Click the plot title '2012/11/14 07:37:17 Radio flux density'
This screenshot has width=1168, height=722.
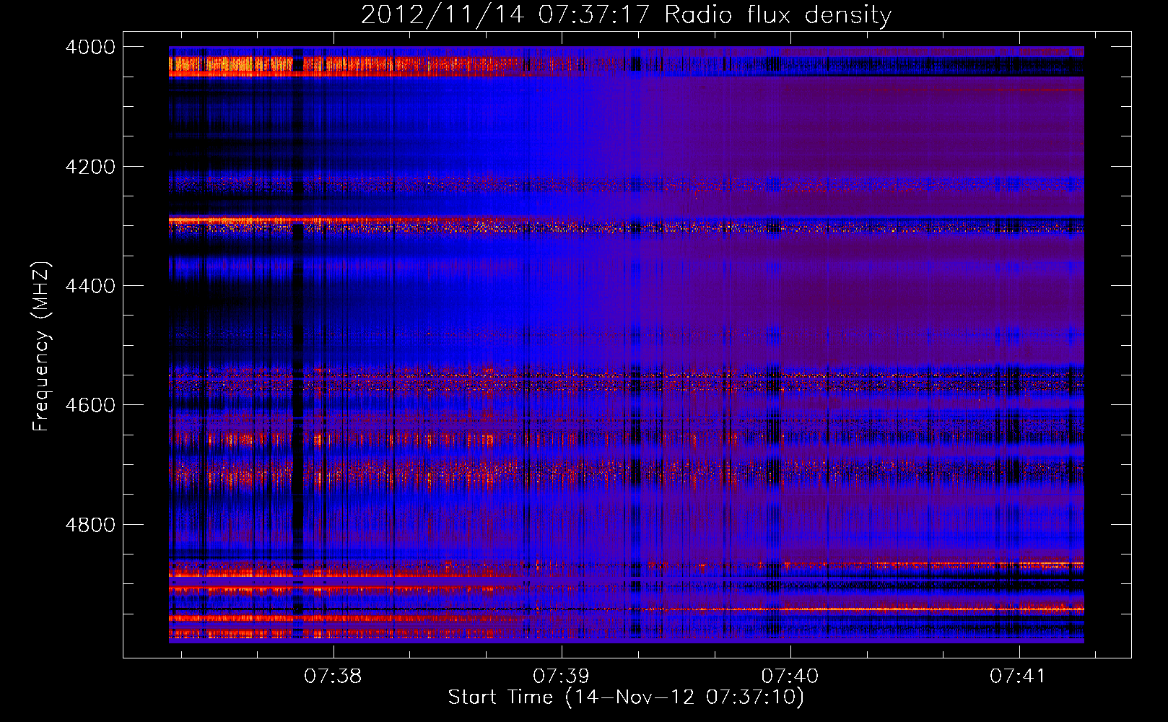(x=626, y=14)
